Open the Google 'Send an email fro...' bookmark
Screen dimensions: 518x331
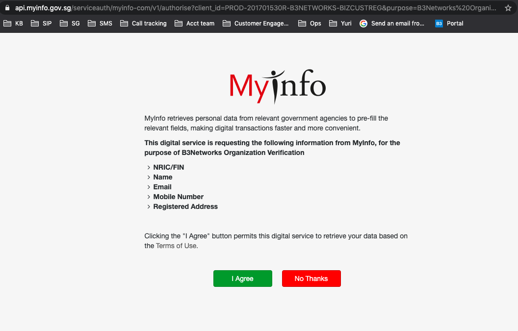[x=392, y=24]
